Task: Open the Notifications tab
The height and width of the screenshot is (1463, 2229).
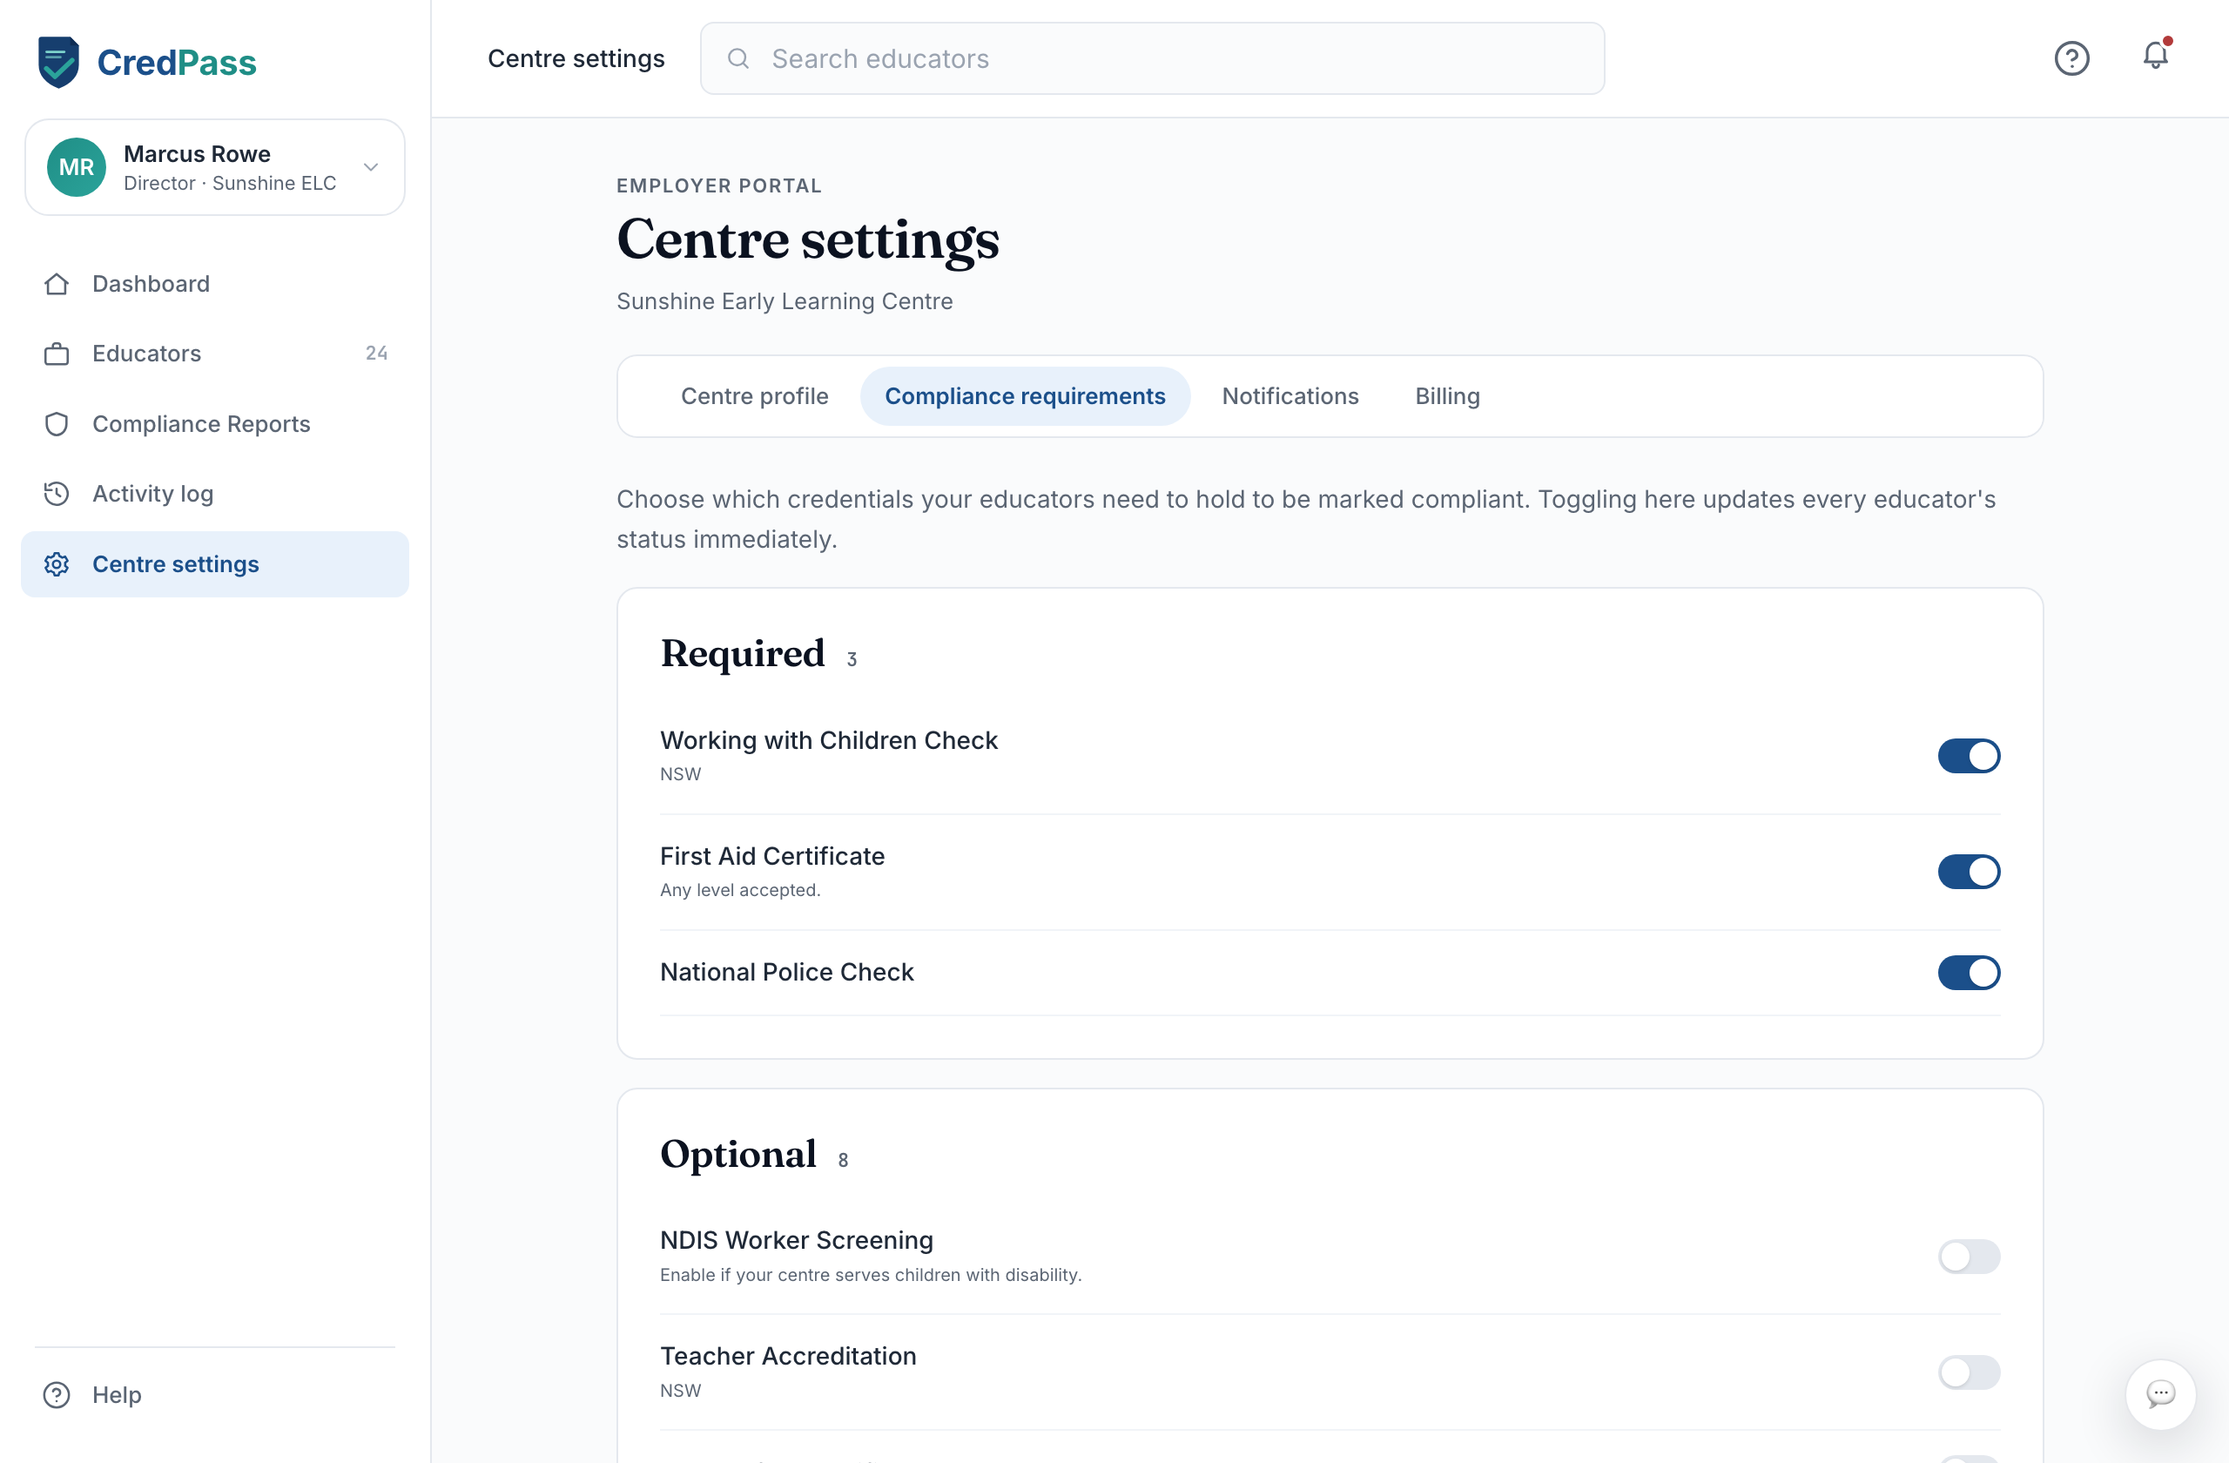Action: click(x=1290, y=396)
